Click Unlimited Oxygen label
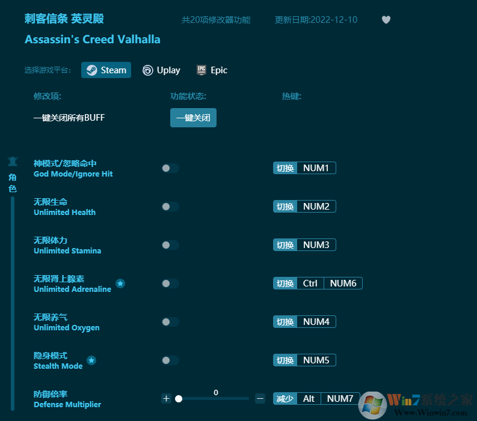Screen dimensions: 477x421 click(67, 328)
